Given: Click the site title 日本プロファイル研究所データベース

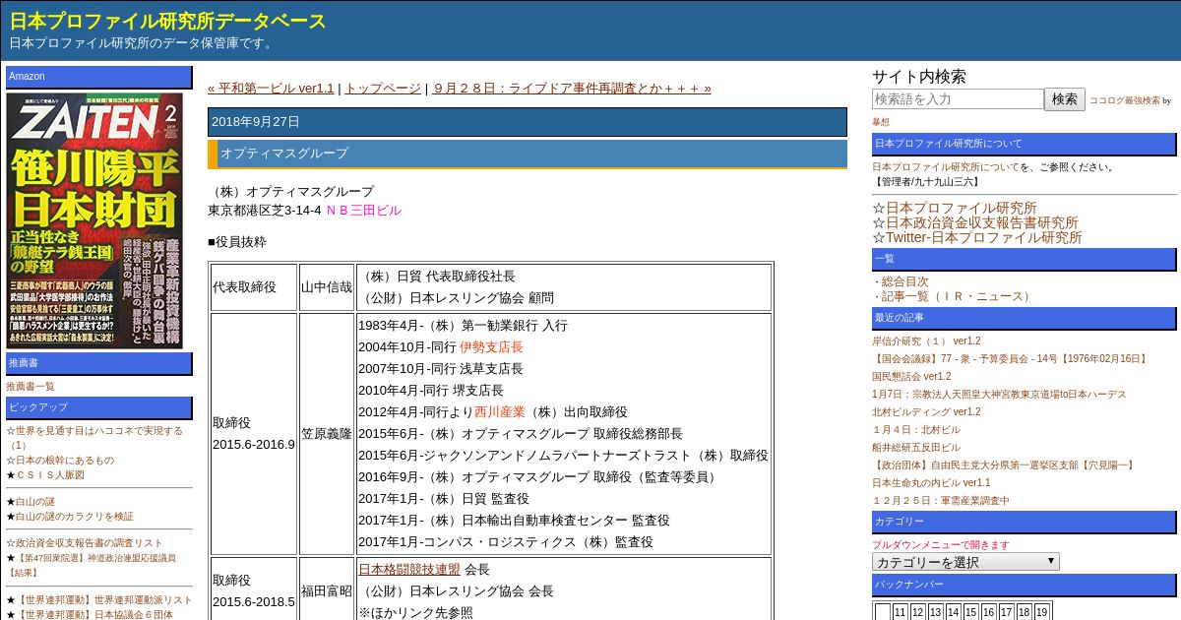Looking at the screenshot, I should (168, 21).
